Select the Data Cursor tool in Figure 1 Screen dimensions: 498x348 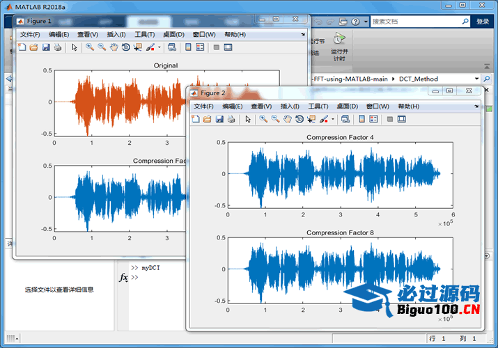[x=137, y=47]
